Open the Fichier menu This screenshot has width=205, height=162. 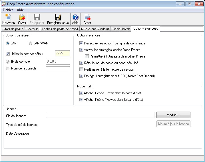pyautogui.click(x=8, y=10)
